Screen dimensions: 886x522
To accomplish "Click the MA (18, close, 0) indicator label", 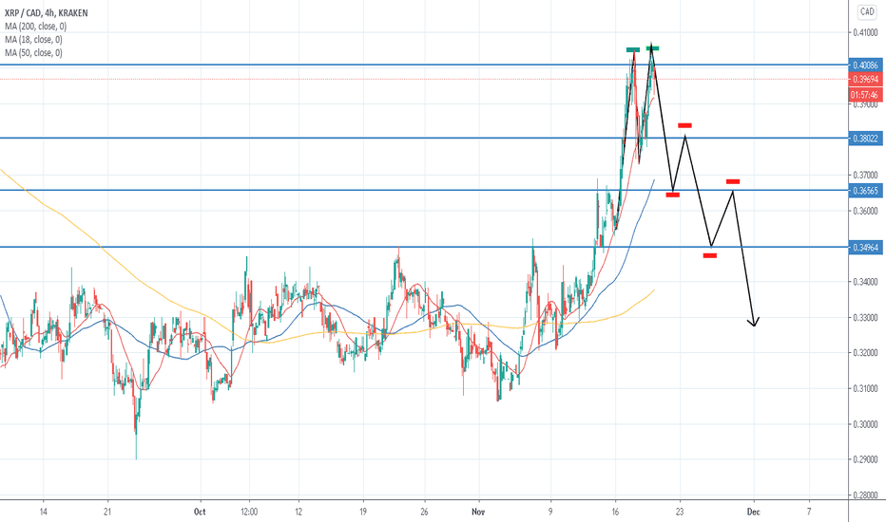I will (x=33, y=40).
